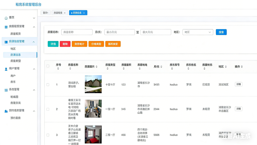Close the 房屋租赁 tab with its X
Screen dimensions: 257x145
[65, 13]
